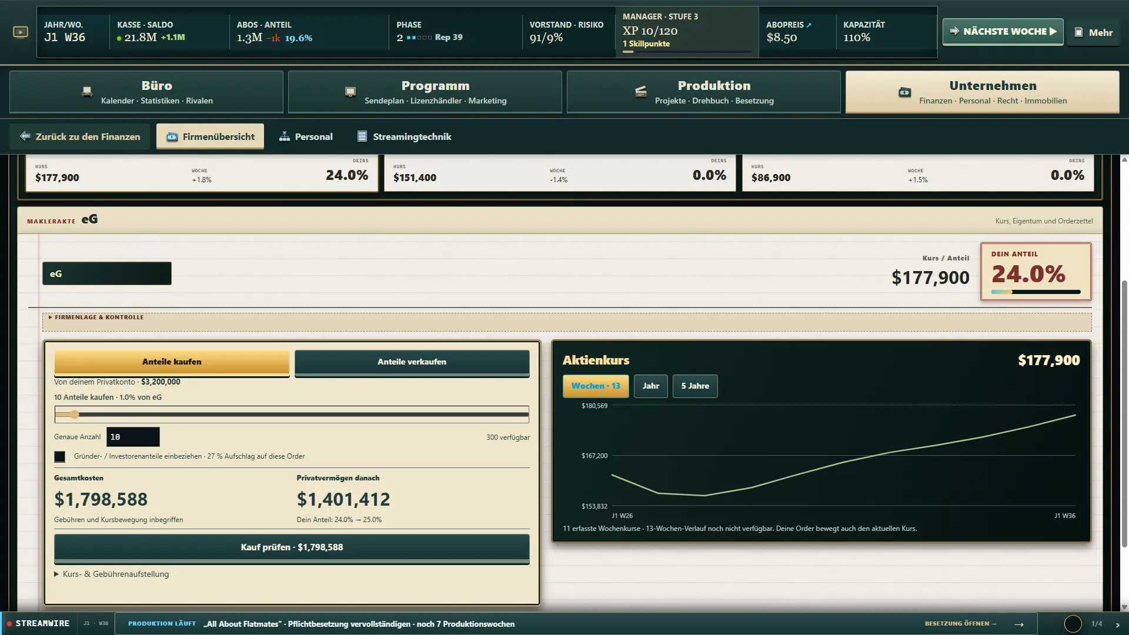Screen dimensions: 1129x635
Task: Open the eG company selector
Action: [x=107, y=273]
